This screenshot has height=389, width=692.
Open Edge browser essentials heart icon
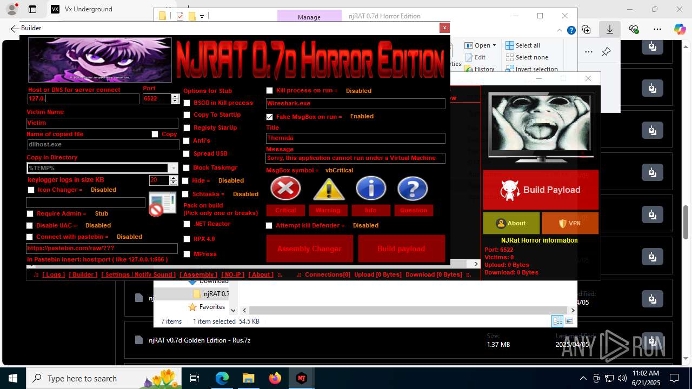pyautogui.click(x=634, y=29)
